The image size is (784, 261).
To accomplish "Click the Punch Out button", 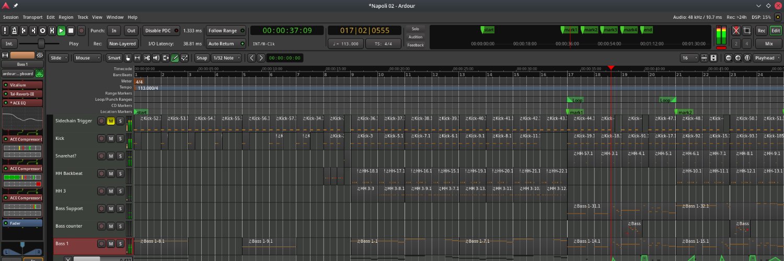I will coord(131,31).
